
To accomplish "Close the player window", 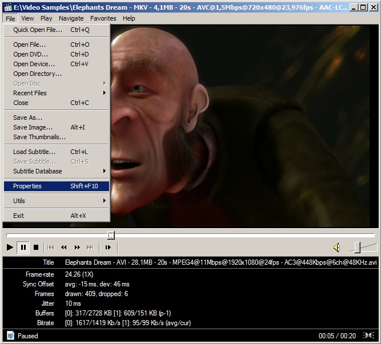I will 373,7.
